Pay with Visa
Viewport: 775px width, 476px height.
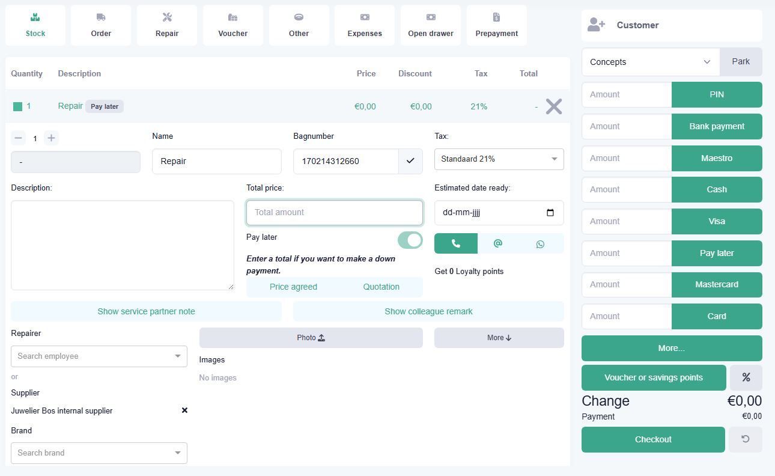(x=717, y=221)
